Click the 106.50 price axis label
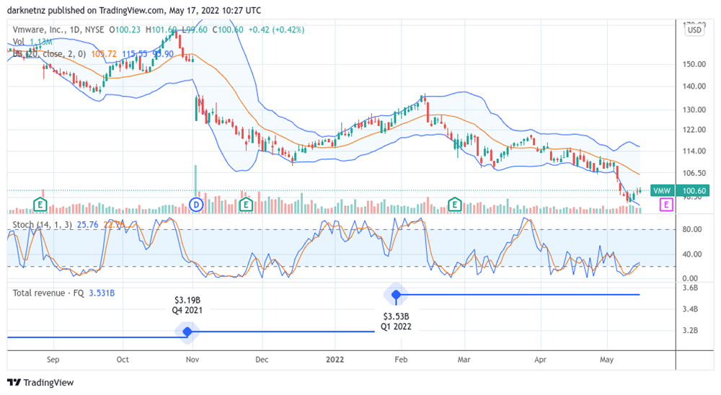Viewport: 721px width, 395px height. pyautogui.click(x=694, y=173)
